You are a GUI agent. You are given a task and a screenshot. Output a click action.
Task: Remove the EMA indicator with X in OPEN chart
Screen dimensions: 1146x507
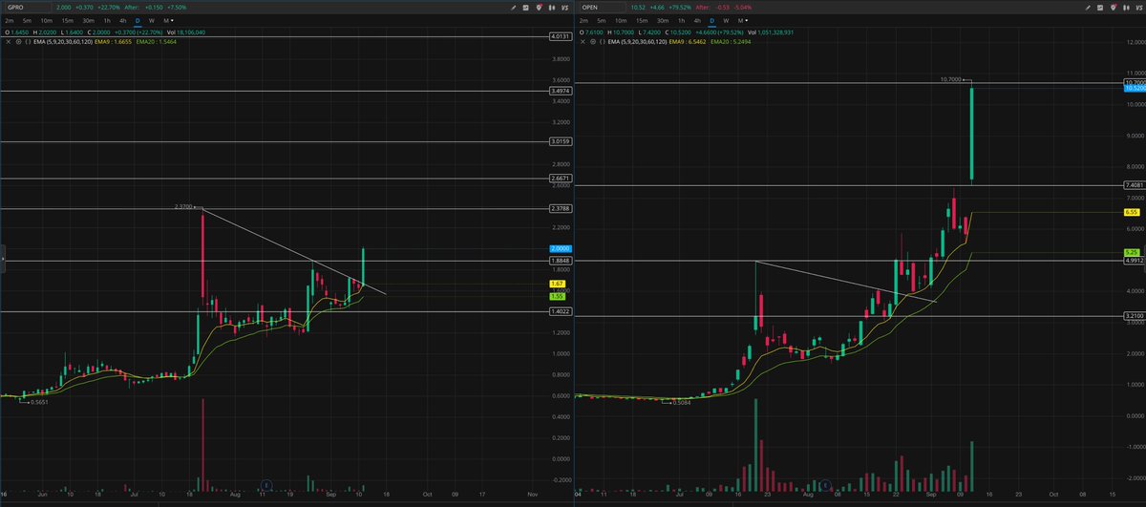click(x=583, y=42)
